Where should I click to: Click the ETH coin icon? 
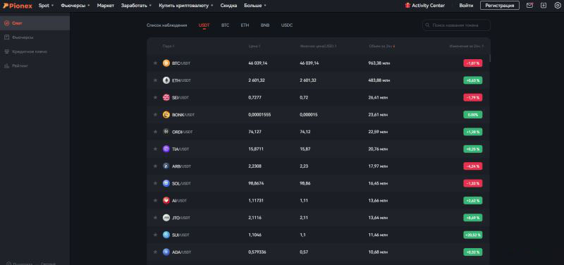pos(166,80)
